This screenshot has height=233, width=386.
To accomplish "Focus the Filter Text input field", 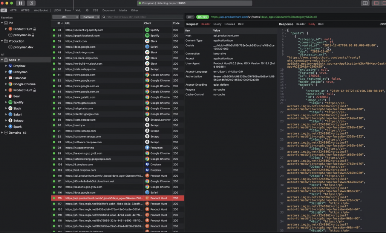I will coord(142,17).
